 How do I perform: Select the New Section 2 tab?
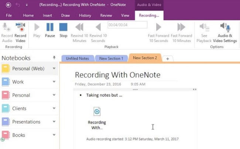pyautogui.click(x=145, y=58)
